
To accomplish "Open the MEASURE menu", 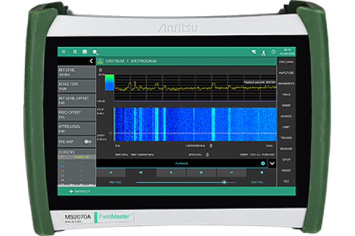I will (286, 149).
